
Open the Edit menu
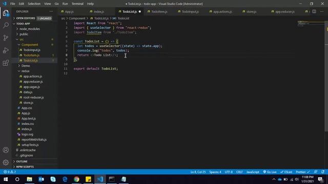tap(22, 4)
